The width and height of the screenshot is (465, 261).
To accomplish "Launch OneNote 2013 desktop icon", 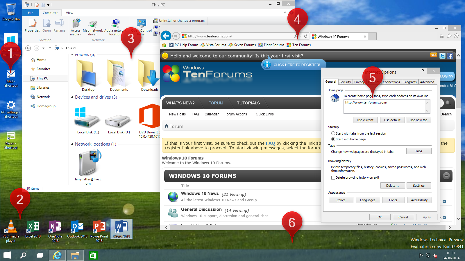I will [x=55, y=231].
